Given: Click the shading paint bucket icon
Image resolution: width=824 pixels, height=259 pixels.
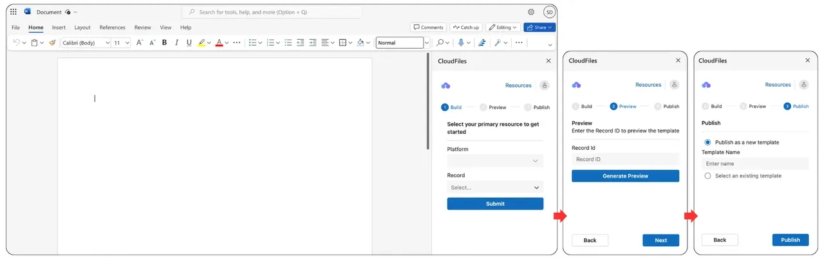Looking at the screenshot, I should pyautogui.click(x=360, y=42).
